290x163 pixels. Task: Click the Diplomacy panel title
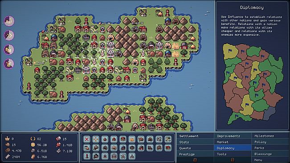252,8
